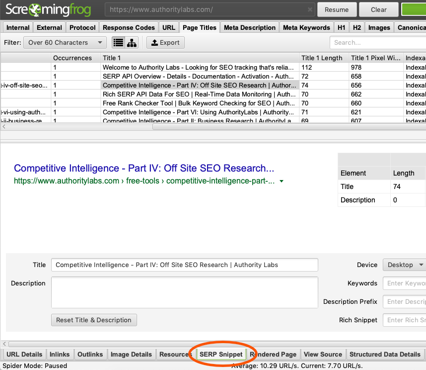Switch to tree view icon

click(132, 43)
